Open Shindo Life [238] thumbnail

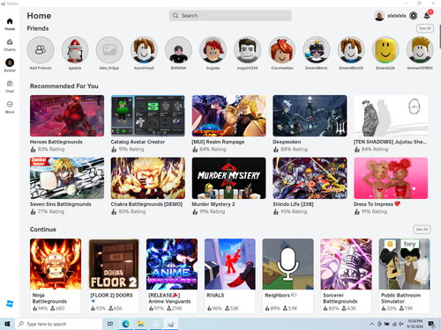[310, 178]
